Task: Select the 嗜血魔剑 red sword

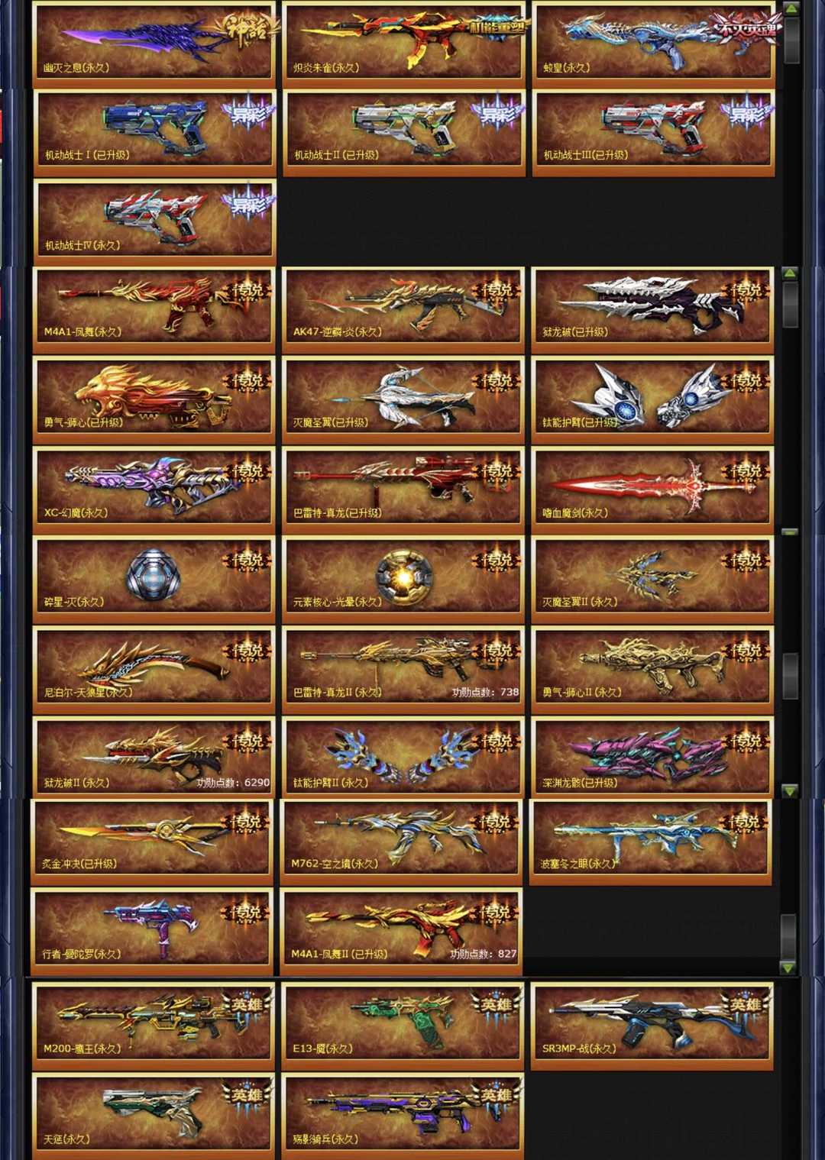Action: 653,490
